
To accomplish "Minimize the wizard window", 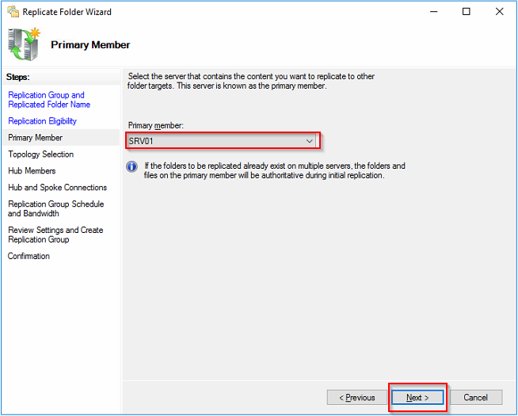I will 432,12.
